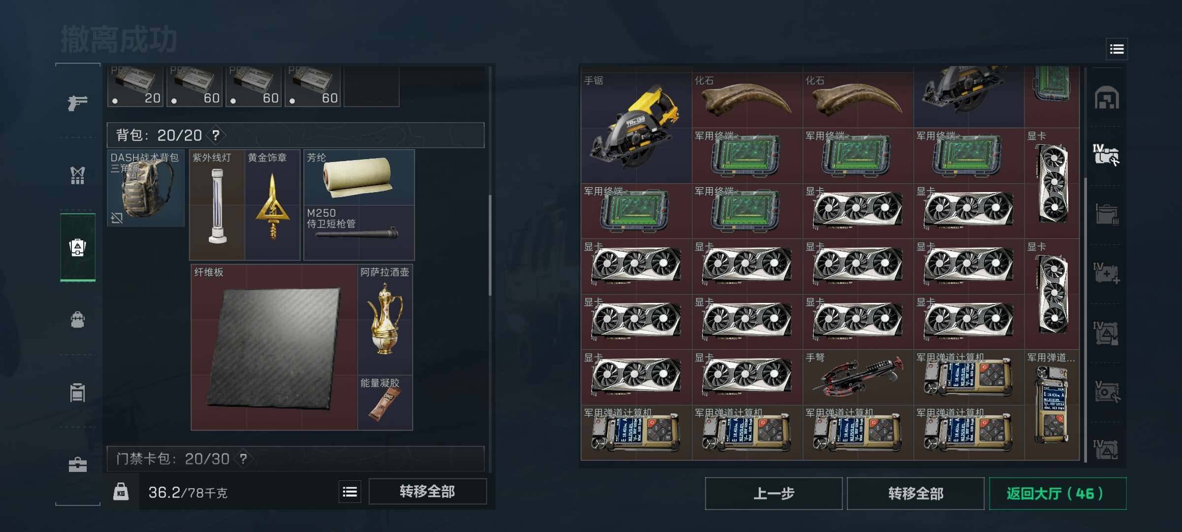Open the level IV medical box icon
The width and height of the screenshot is (1182, 532).
click(x=1106, y=272)
